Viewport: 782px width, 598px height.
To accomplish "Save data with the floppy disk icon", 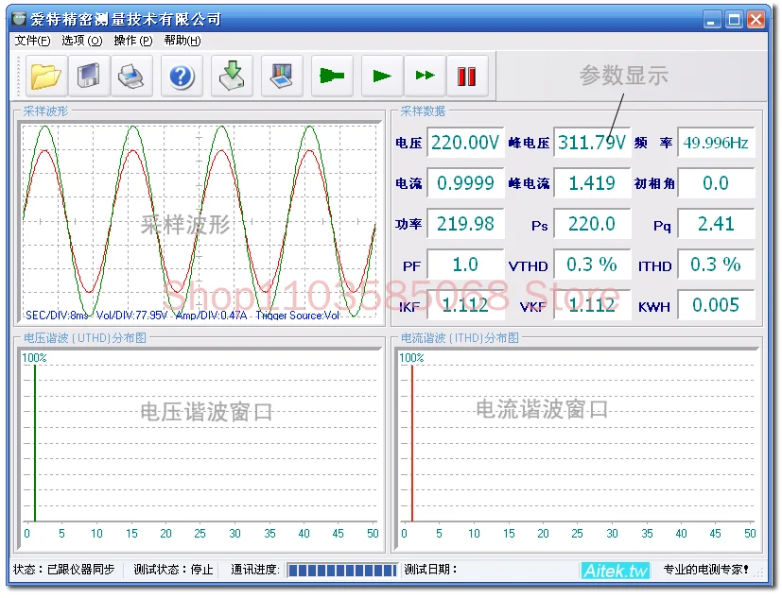I will click(89, 77).
